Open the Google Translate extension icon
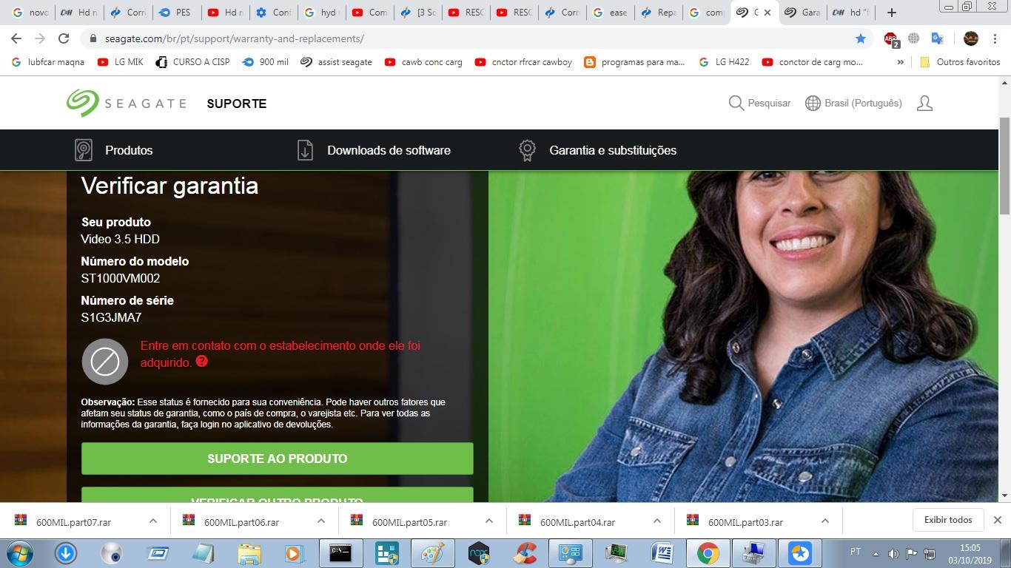This screenshot has height=568, width=1011. tap(937, 38)
